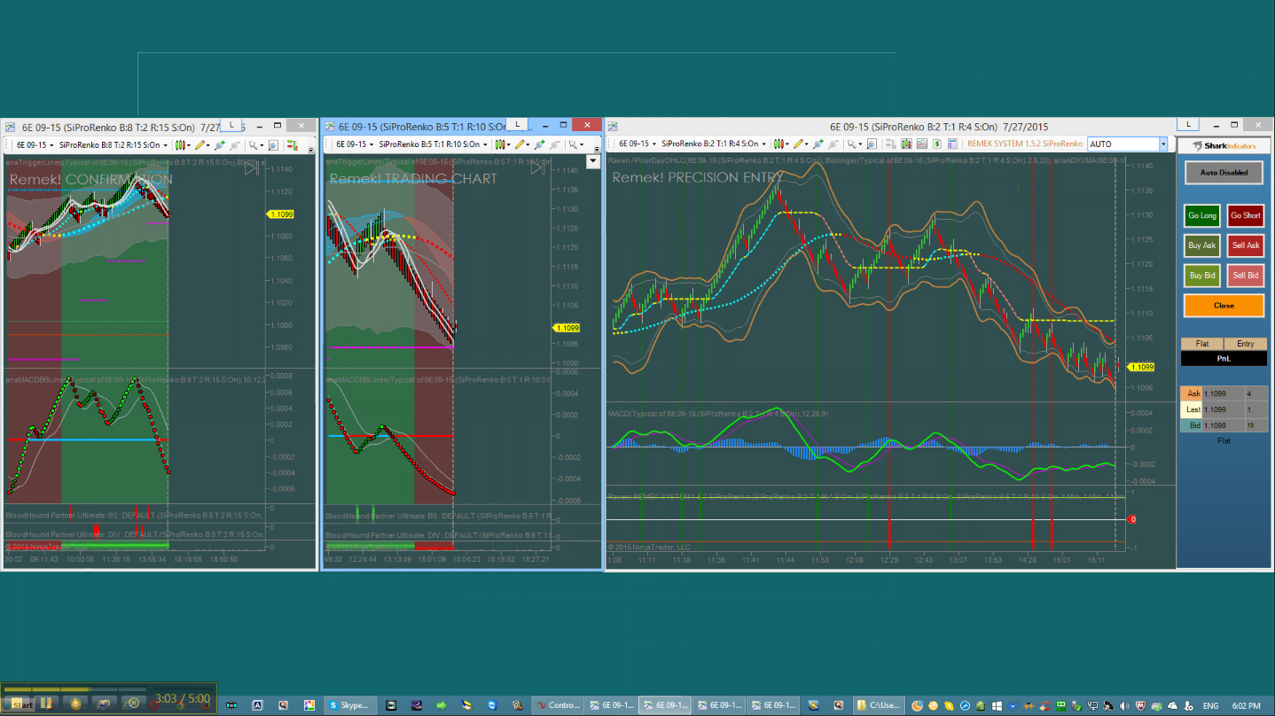
Task: Click dollar-sign icon in Precision Entry toolbar
Action: tap(936, 144)
